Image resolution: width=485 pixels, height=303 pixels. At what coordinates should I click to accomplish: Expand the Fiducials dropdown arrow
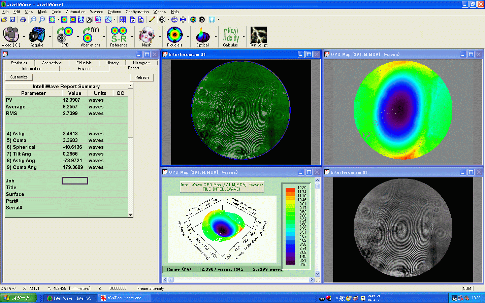pyautogui.click(x=188, y=37)
